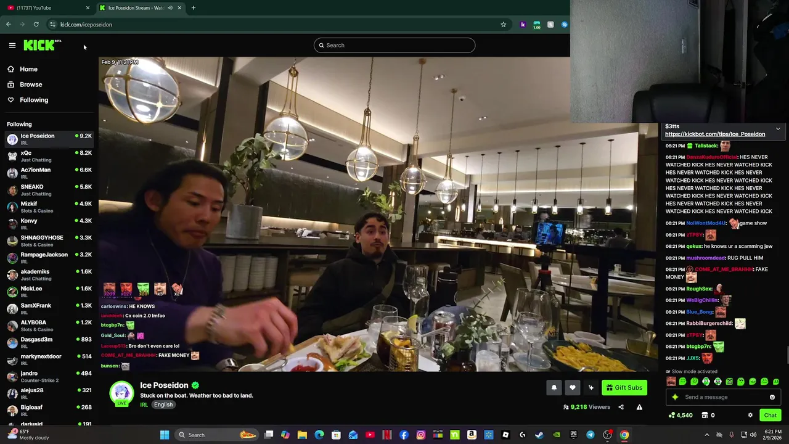Image resolution: width=789 pixels, height=444 pixels.
Task: Open Ac7ionMan channel in Following list
Action: click(49, 173)
